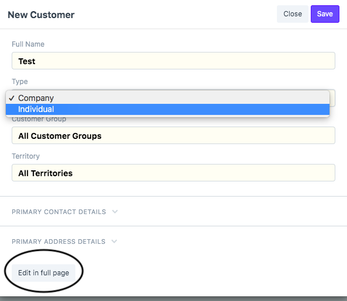Click the purple Save button
The height and width of the screenshot is (301, 347).
[x=325, y=14]
